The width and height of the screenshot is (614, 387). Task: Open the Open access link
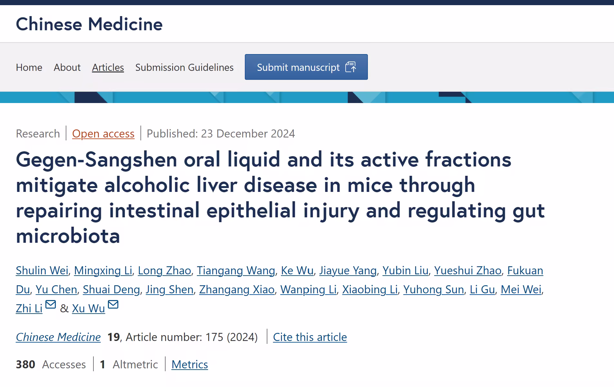click(103, 134)
